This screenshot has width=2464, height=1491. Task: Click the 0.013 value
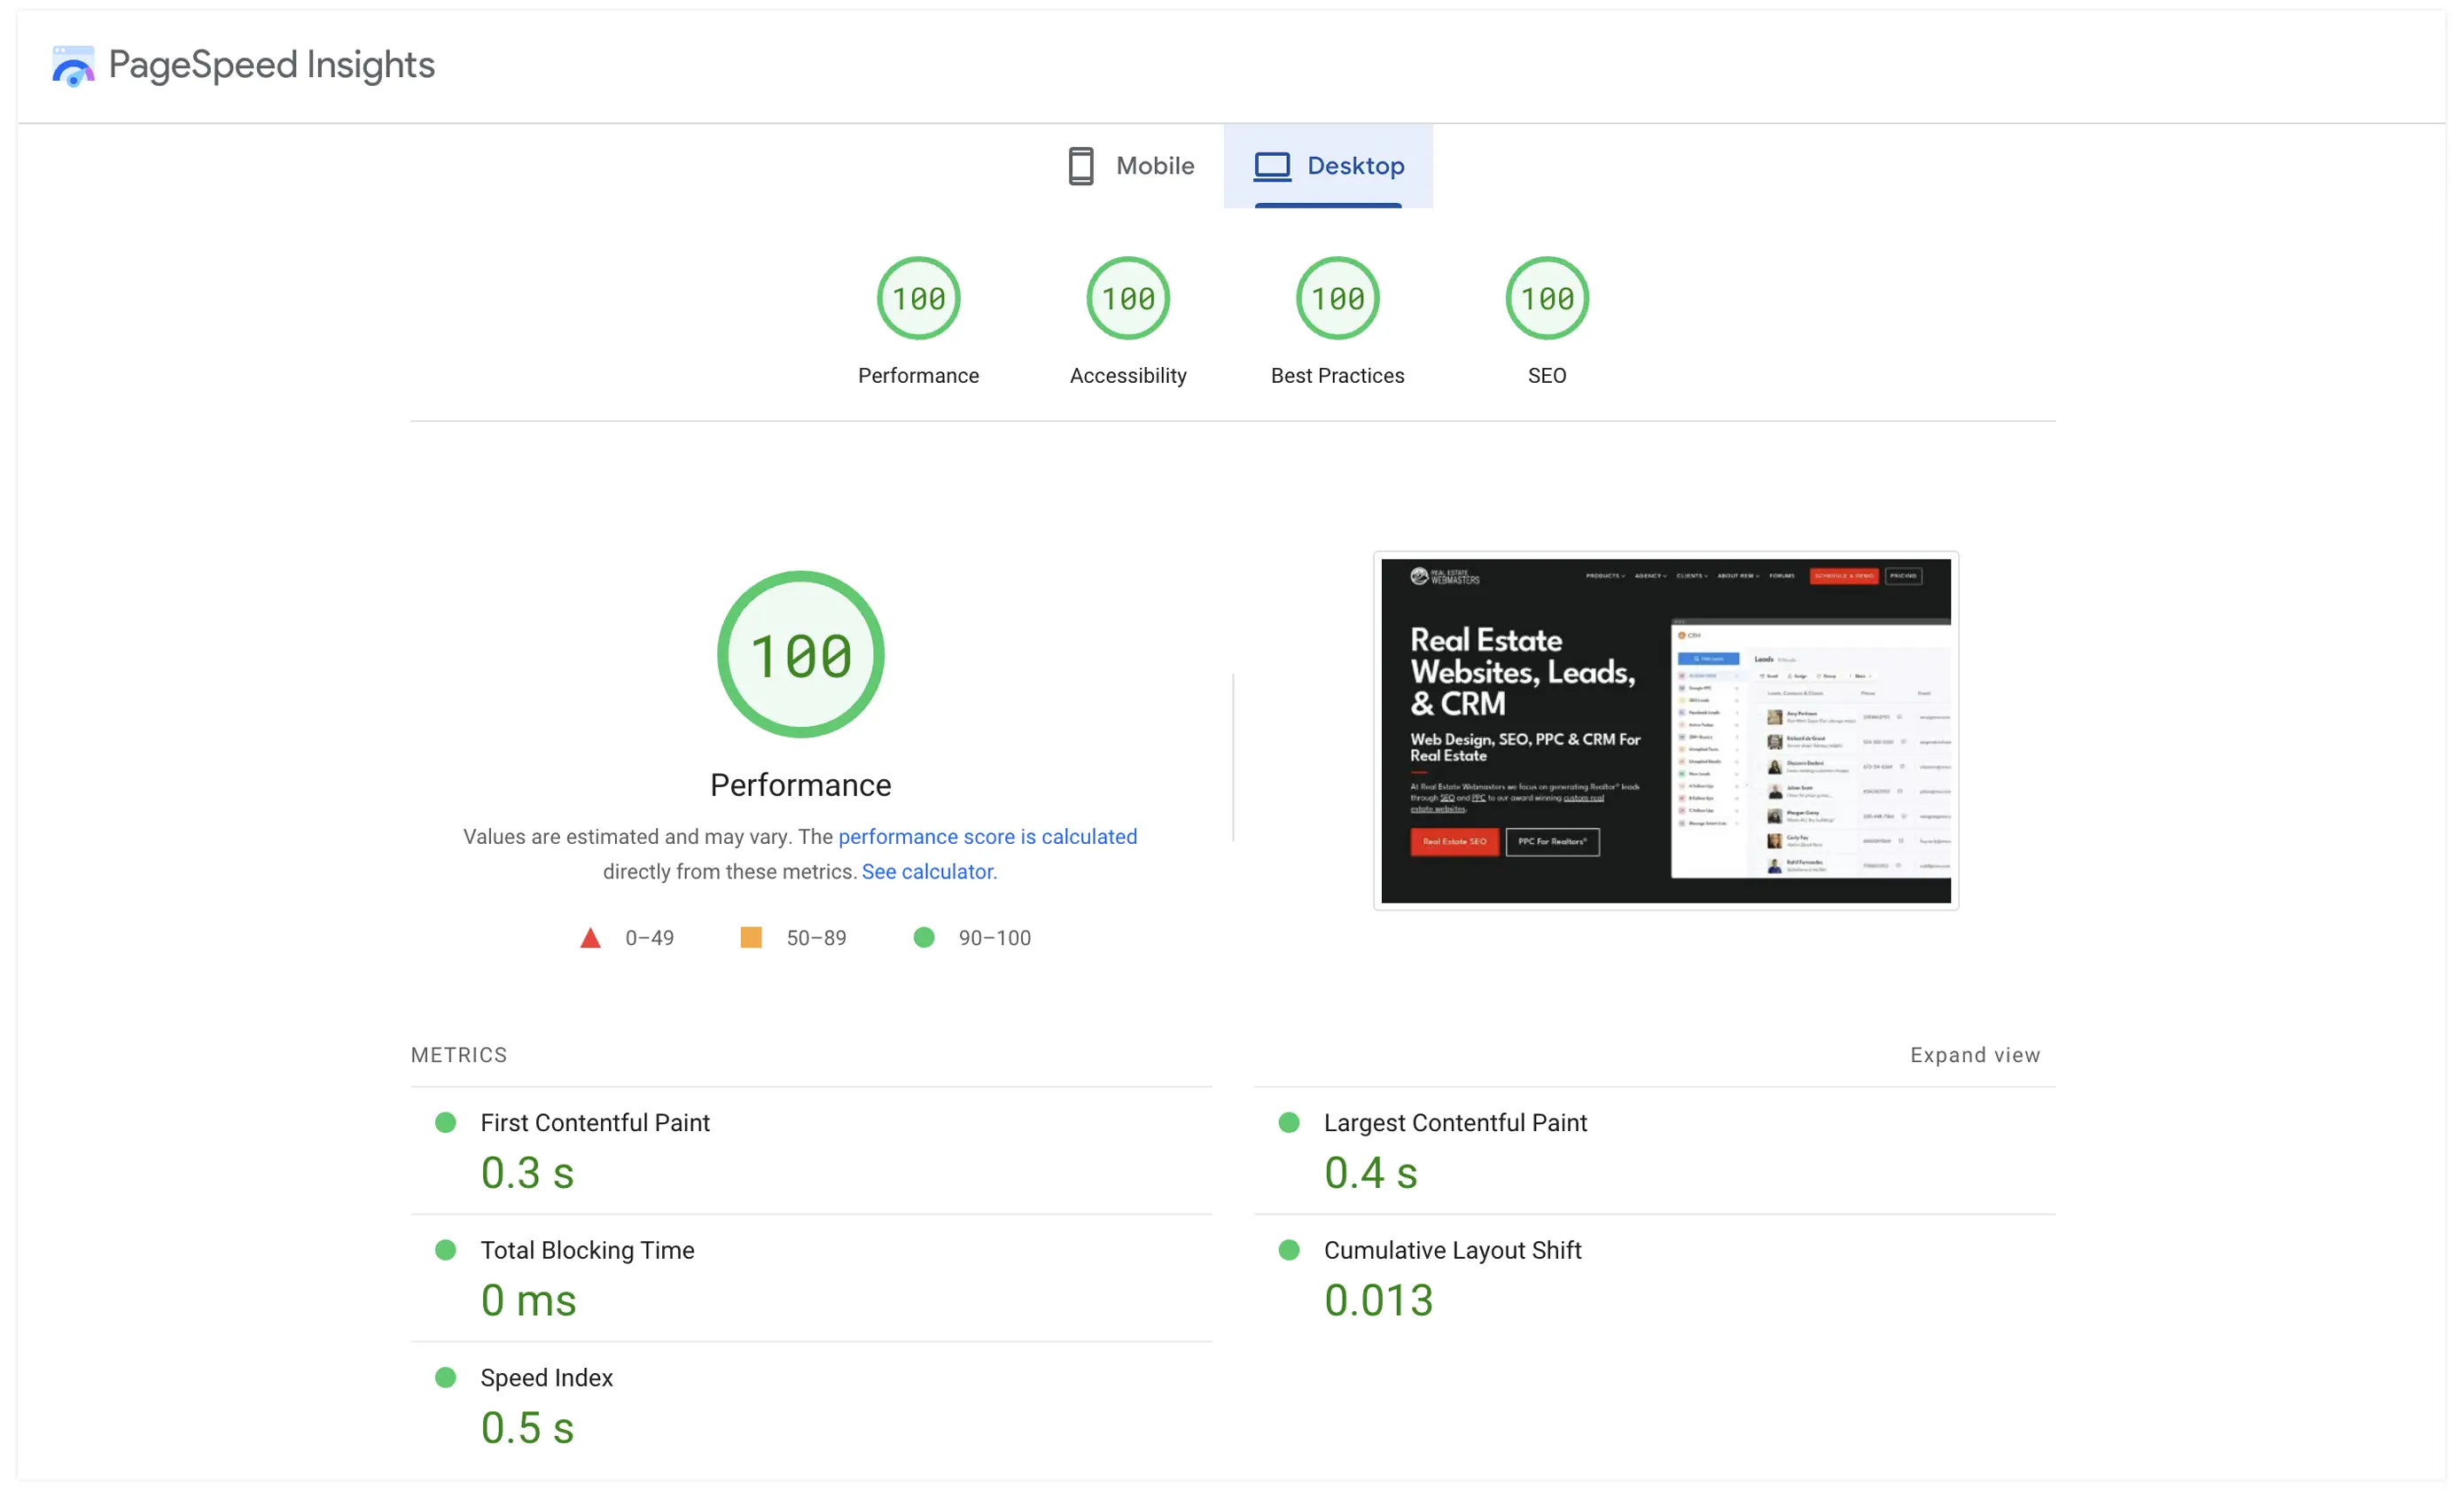point(1378,1300)
